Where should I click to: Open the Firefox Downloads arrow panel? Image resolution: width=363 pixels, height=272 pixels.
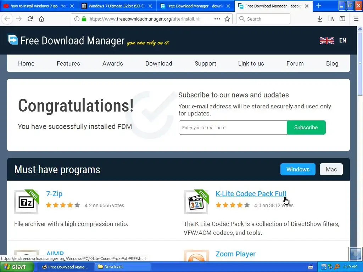(x=320, y=19)
